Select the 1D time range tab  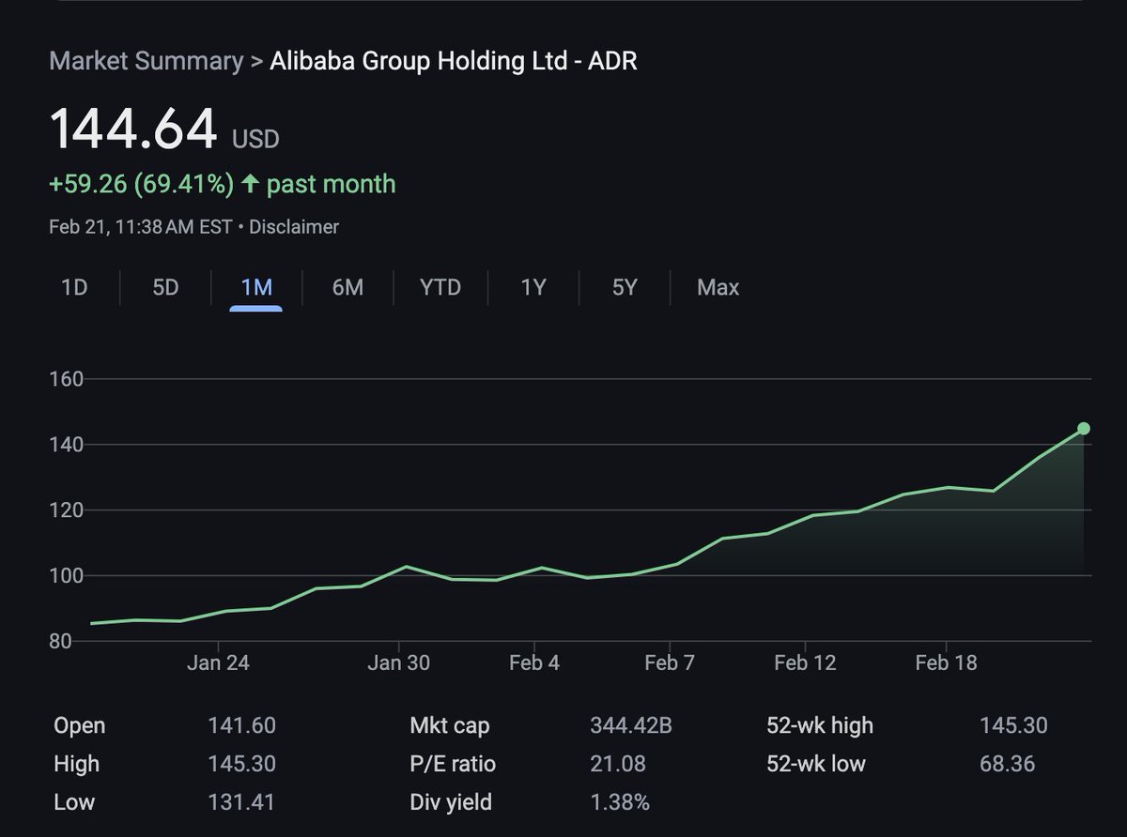tap(74, 287)
